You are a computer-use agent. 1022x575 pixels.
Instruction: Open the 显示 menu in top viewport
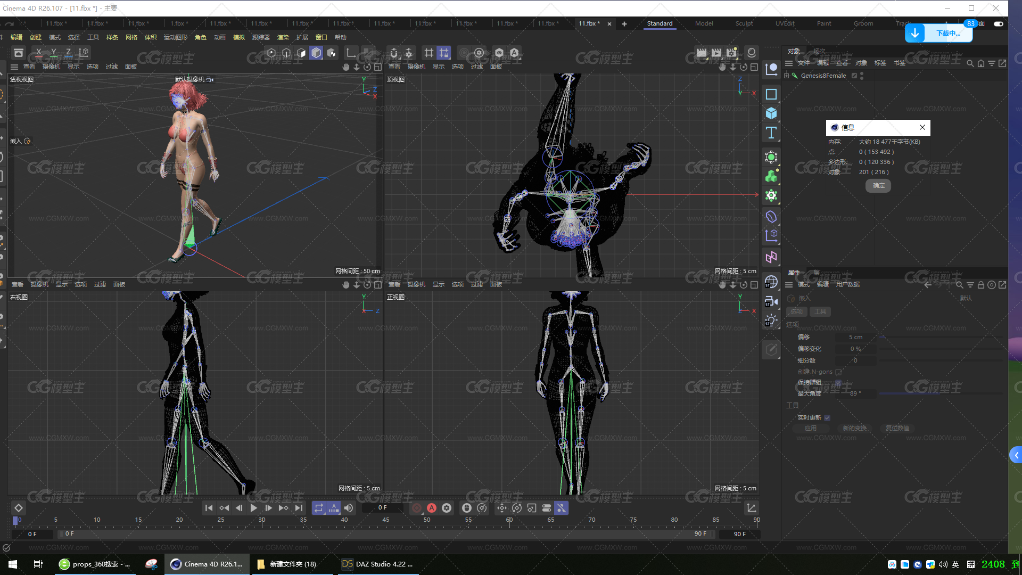pos(439,67)
